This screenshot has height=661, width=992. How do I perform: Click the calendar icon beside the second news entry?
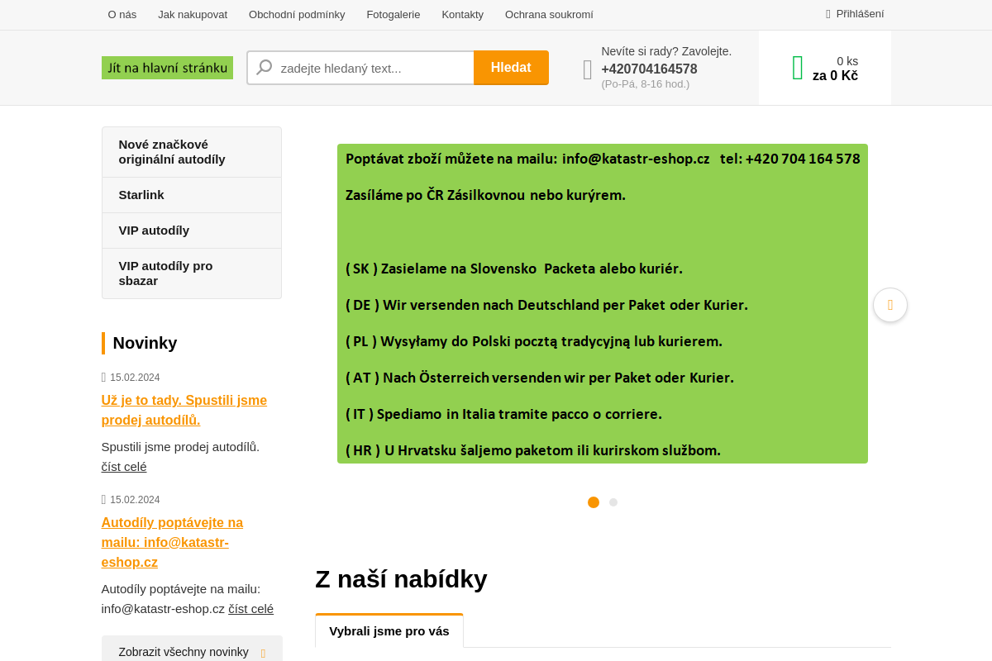104,499
